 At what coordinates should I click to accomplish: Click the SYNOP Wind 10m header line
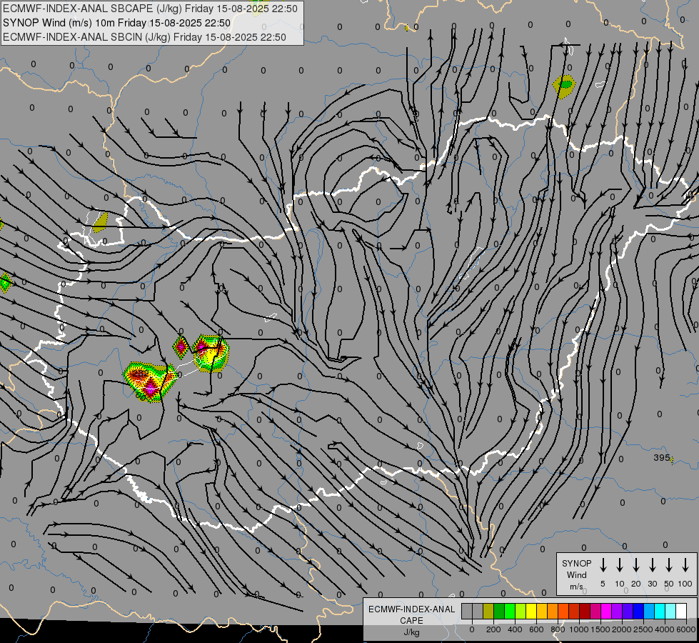pos(117,23)
